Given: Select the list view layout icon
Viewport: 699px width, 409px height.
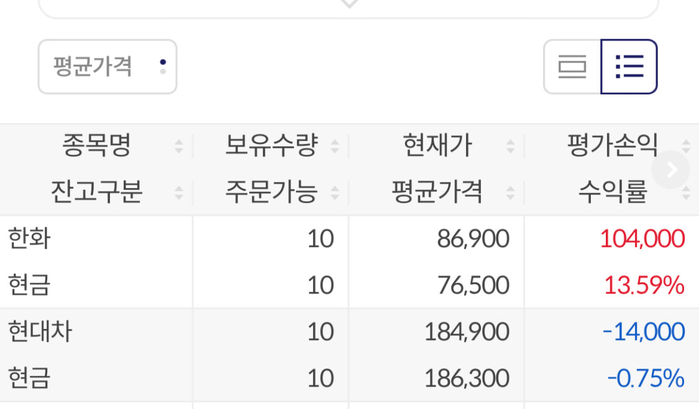Looking at the screenshot, I should click(629, 66).
